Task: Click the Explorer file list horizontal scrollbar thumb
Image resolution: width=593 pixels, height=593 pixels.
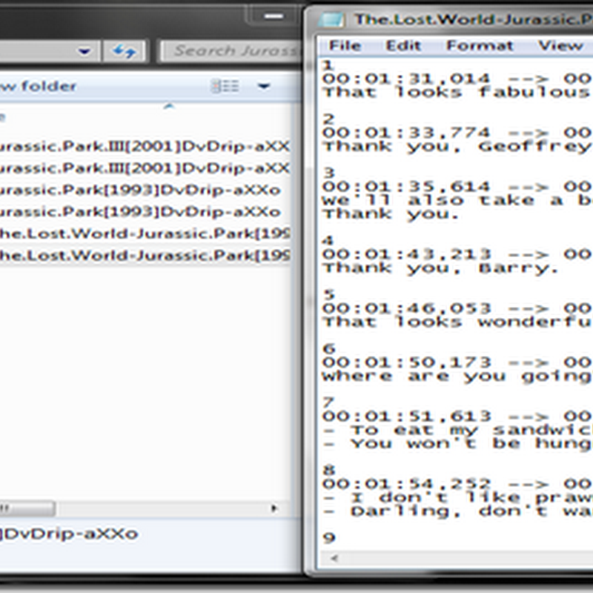Action: click(27, 508)
